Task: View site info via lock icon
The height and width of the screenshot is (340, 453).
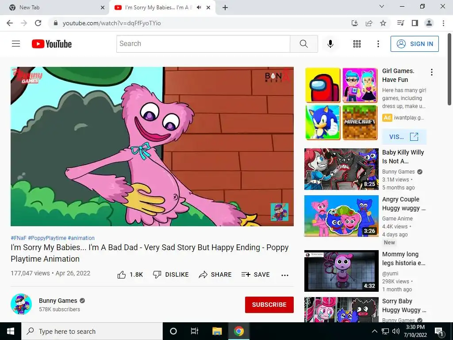Action: click(56, 23)
